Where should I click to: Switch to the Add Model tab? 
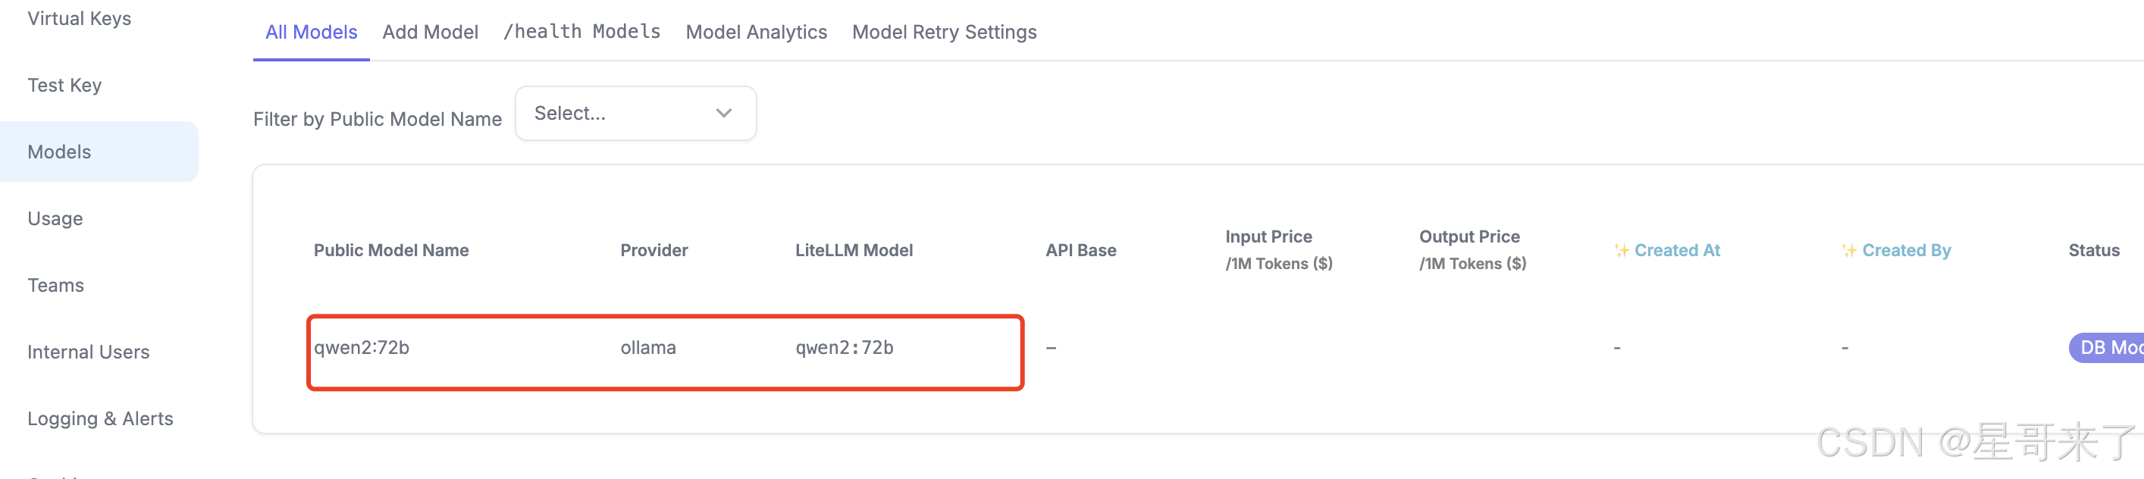(429, 32)
